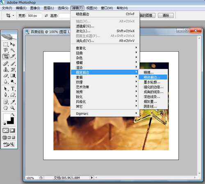Screen dimensions: 205x184
Task: Choose 消失点(V)... from filter menu
Action: click(x=105, y=41)
